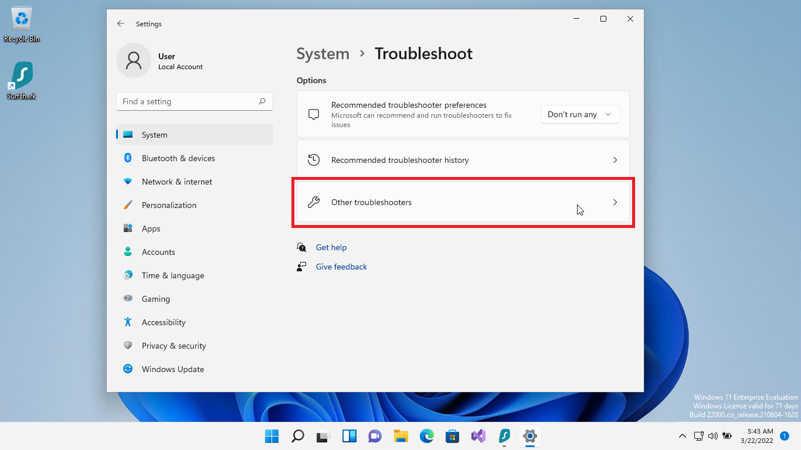Minimize the Settings window
The width and height of the screenshot is (801, 450).
click(x=576, y=19)
